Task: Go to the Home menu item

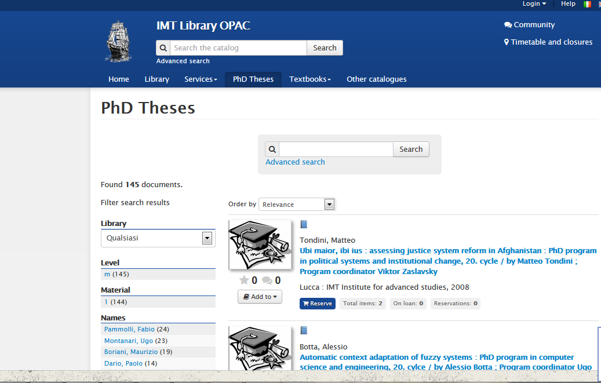Action: [x=119, y=79]
